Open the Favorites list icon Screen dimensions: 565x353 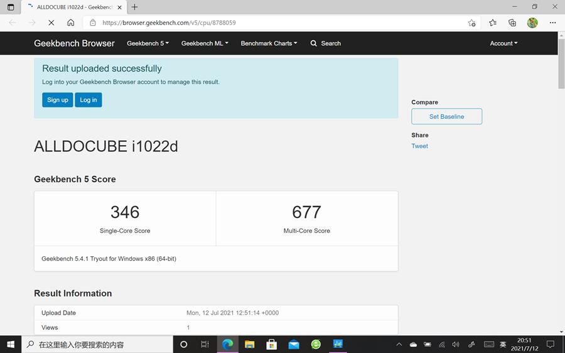493,23
